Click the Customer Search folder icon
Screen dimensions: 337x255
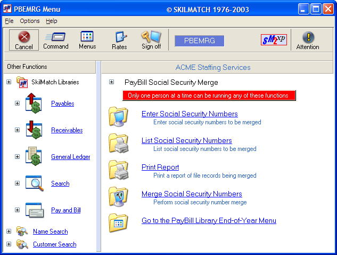tap(22, 244)
